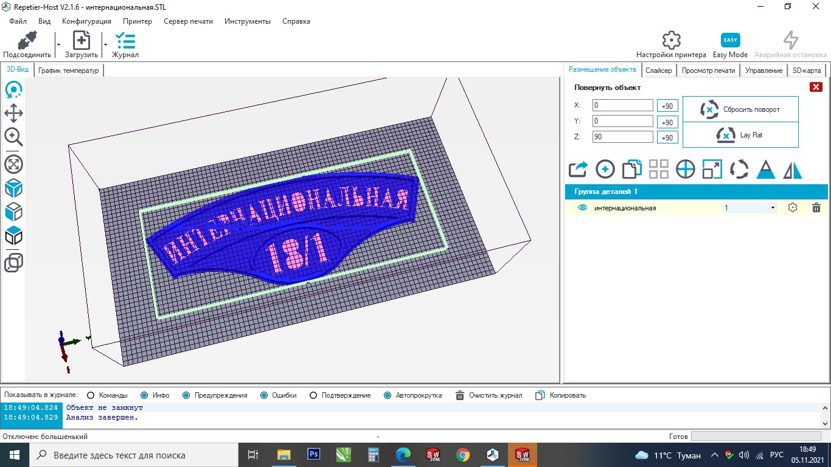Click the Lay Flat button
Image resolution: width=831 pixels, height=467 pixels.
[740, 135]
